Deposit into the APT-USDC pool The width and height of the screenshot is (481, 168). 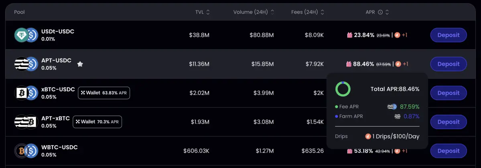[448, 64]
